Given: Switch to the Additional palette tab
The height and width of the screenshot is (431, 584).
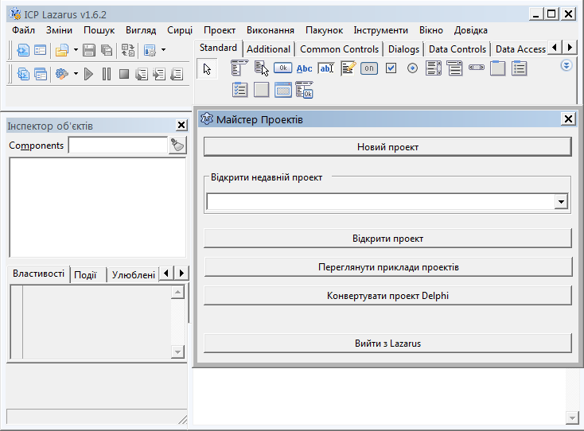Looking at the screenshot, I should pyautogui.click(x=268, y=49).
